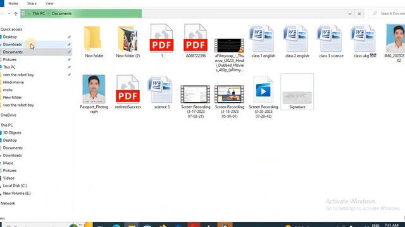Open Documents under Quick access
405x227 pixels.
(13, 52)
